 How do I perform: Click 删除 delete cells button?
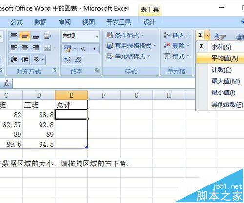[177, 46]
